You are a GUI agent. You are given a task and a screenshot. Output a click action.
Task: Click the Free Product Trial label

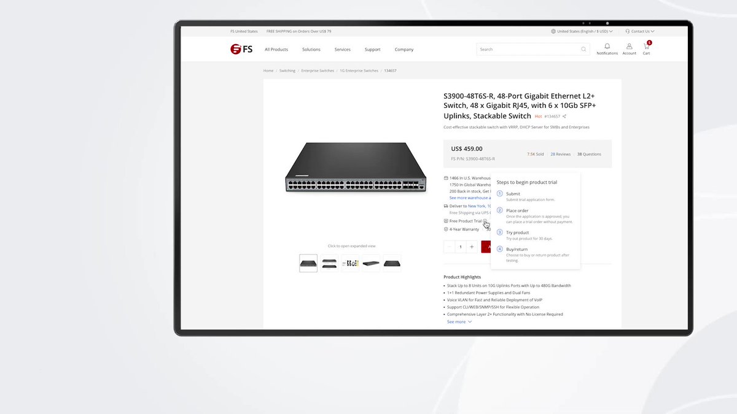[x=466, y=221]
